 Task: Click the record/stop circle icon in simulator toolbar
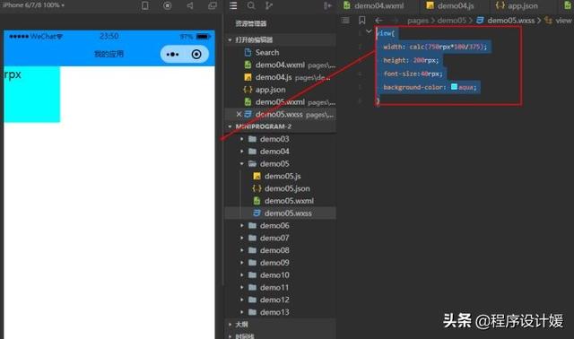[168, 5]
